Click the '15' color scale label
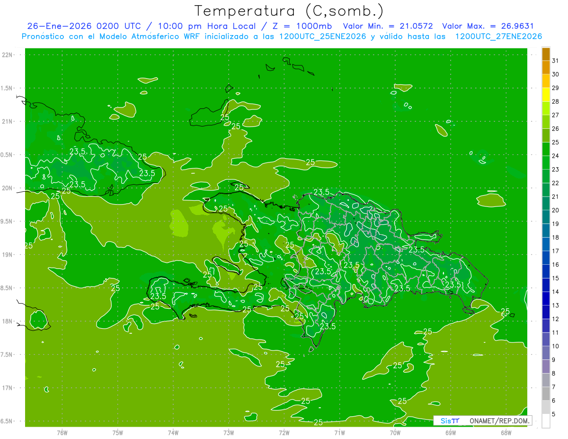 556,278
